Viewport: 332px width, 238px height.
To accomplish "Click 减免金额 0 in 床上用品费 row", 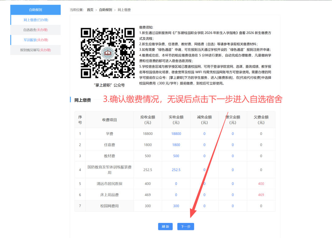I will pos(204,195).
